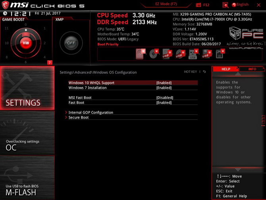Image resolution: width=266 pixels, height=200 pixels.
Task: Click the Internal GOP Configuration arrow chevron
Action: coord(66,112)
